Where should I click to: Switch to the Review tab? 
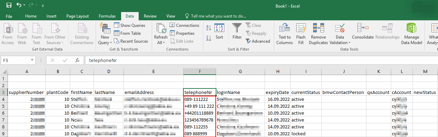pyautogui.click(x=150, y=16)
